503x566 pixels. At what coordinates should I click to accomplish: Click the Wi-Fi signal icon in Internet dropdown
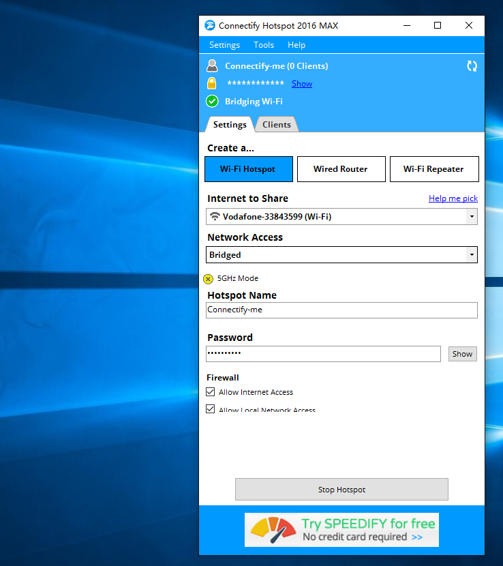coord(215,216)
